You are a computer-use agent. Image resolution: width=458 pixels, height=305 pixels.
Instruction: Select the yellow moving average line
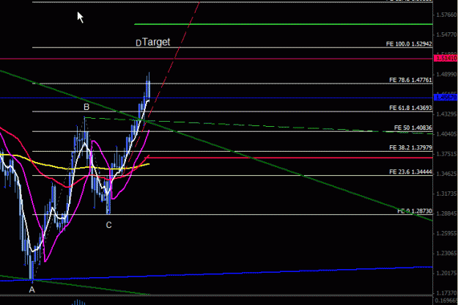point(73,168)
